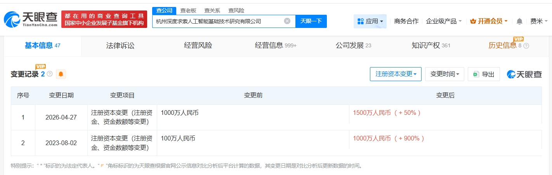Open the 商务合作 link
552x175 pixels.
point(406,21)
